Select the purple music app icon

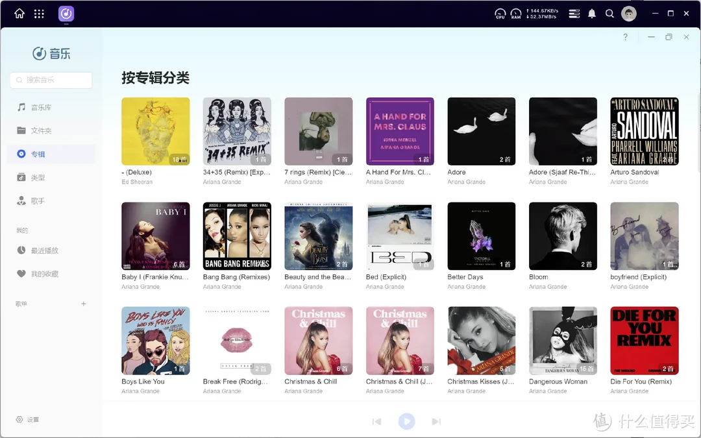(66, 14)
